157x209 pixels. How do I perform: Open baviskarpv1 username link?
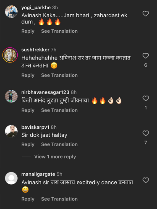(x=35, y=127)
